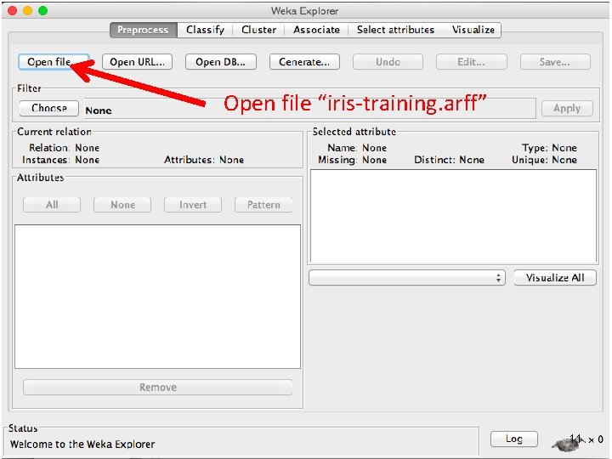Apply the filter with Apply button
This screenshot has width=612, height=459.
click(567, 109)
